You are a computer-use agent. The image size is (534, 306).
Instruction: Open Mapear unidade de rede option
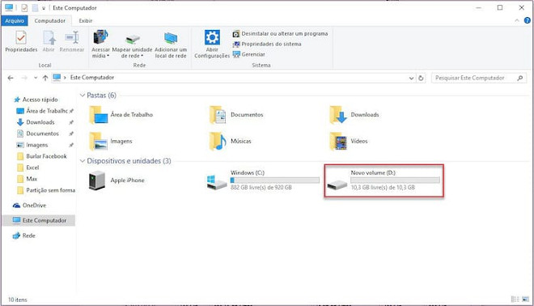[x=132, y=44]
